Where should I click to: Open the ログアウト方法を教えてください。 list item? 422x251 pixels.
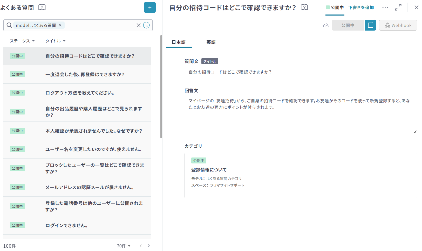tap(80, 93)
